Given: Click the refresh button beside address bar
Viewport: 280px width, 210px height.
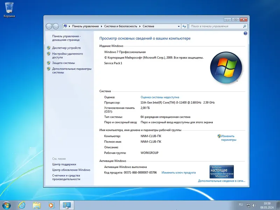Looking at the screenshot, I should [x=184, y=26].
